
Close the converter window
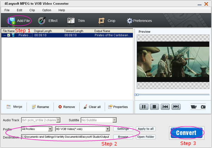pos(206,4)
